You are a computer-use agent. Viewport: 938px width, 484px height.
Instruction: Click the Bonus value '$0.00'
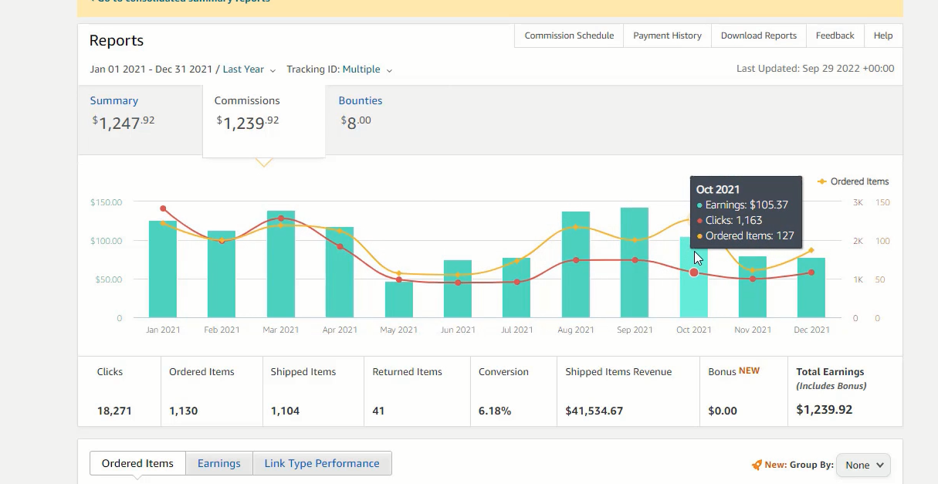point(723,411)
